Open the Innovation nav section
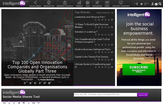 pos(49,4)
